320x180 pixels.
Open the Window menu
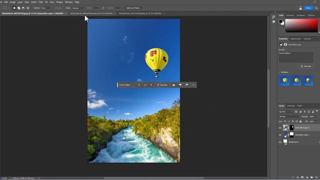tap(69, 2)
